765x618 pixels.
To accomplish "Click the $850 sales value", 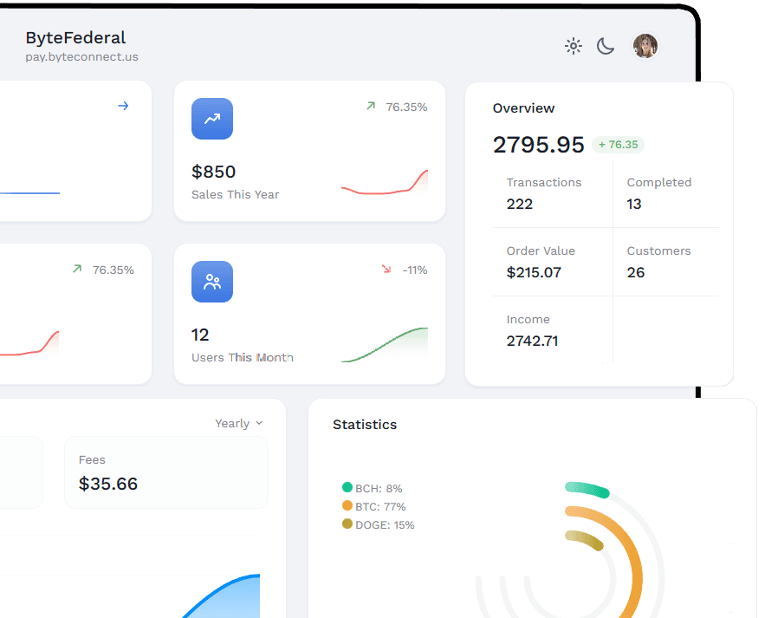I will tap(214, 172).
